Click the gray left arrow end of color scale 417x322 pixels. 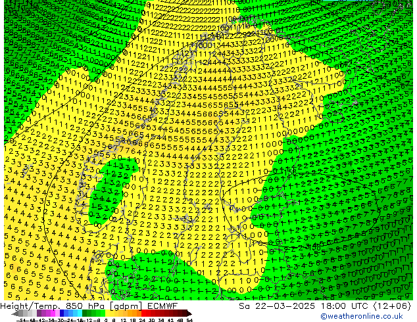pos(15,313)
